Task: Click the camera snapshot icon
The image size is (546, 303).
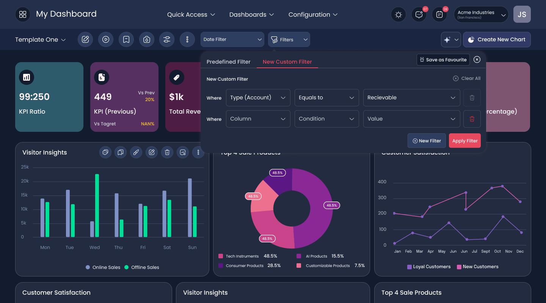Action: click(x=147, y=39)
